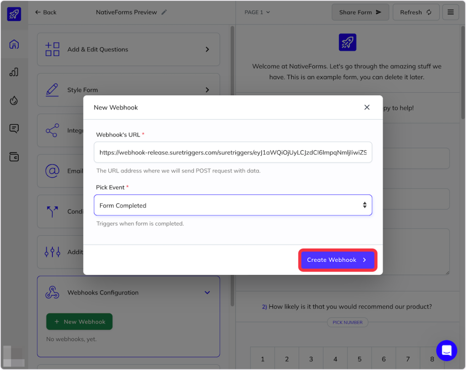This screenshot has height=370, width=466.
Task: Click the Create Webhook button
Action: tap(337, 260)
